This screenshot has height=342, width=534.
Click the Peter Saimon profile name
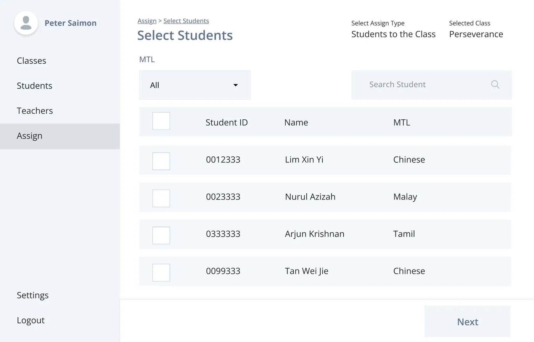[71, 23]
